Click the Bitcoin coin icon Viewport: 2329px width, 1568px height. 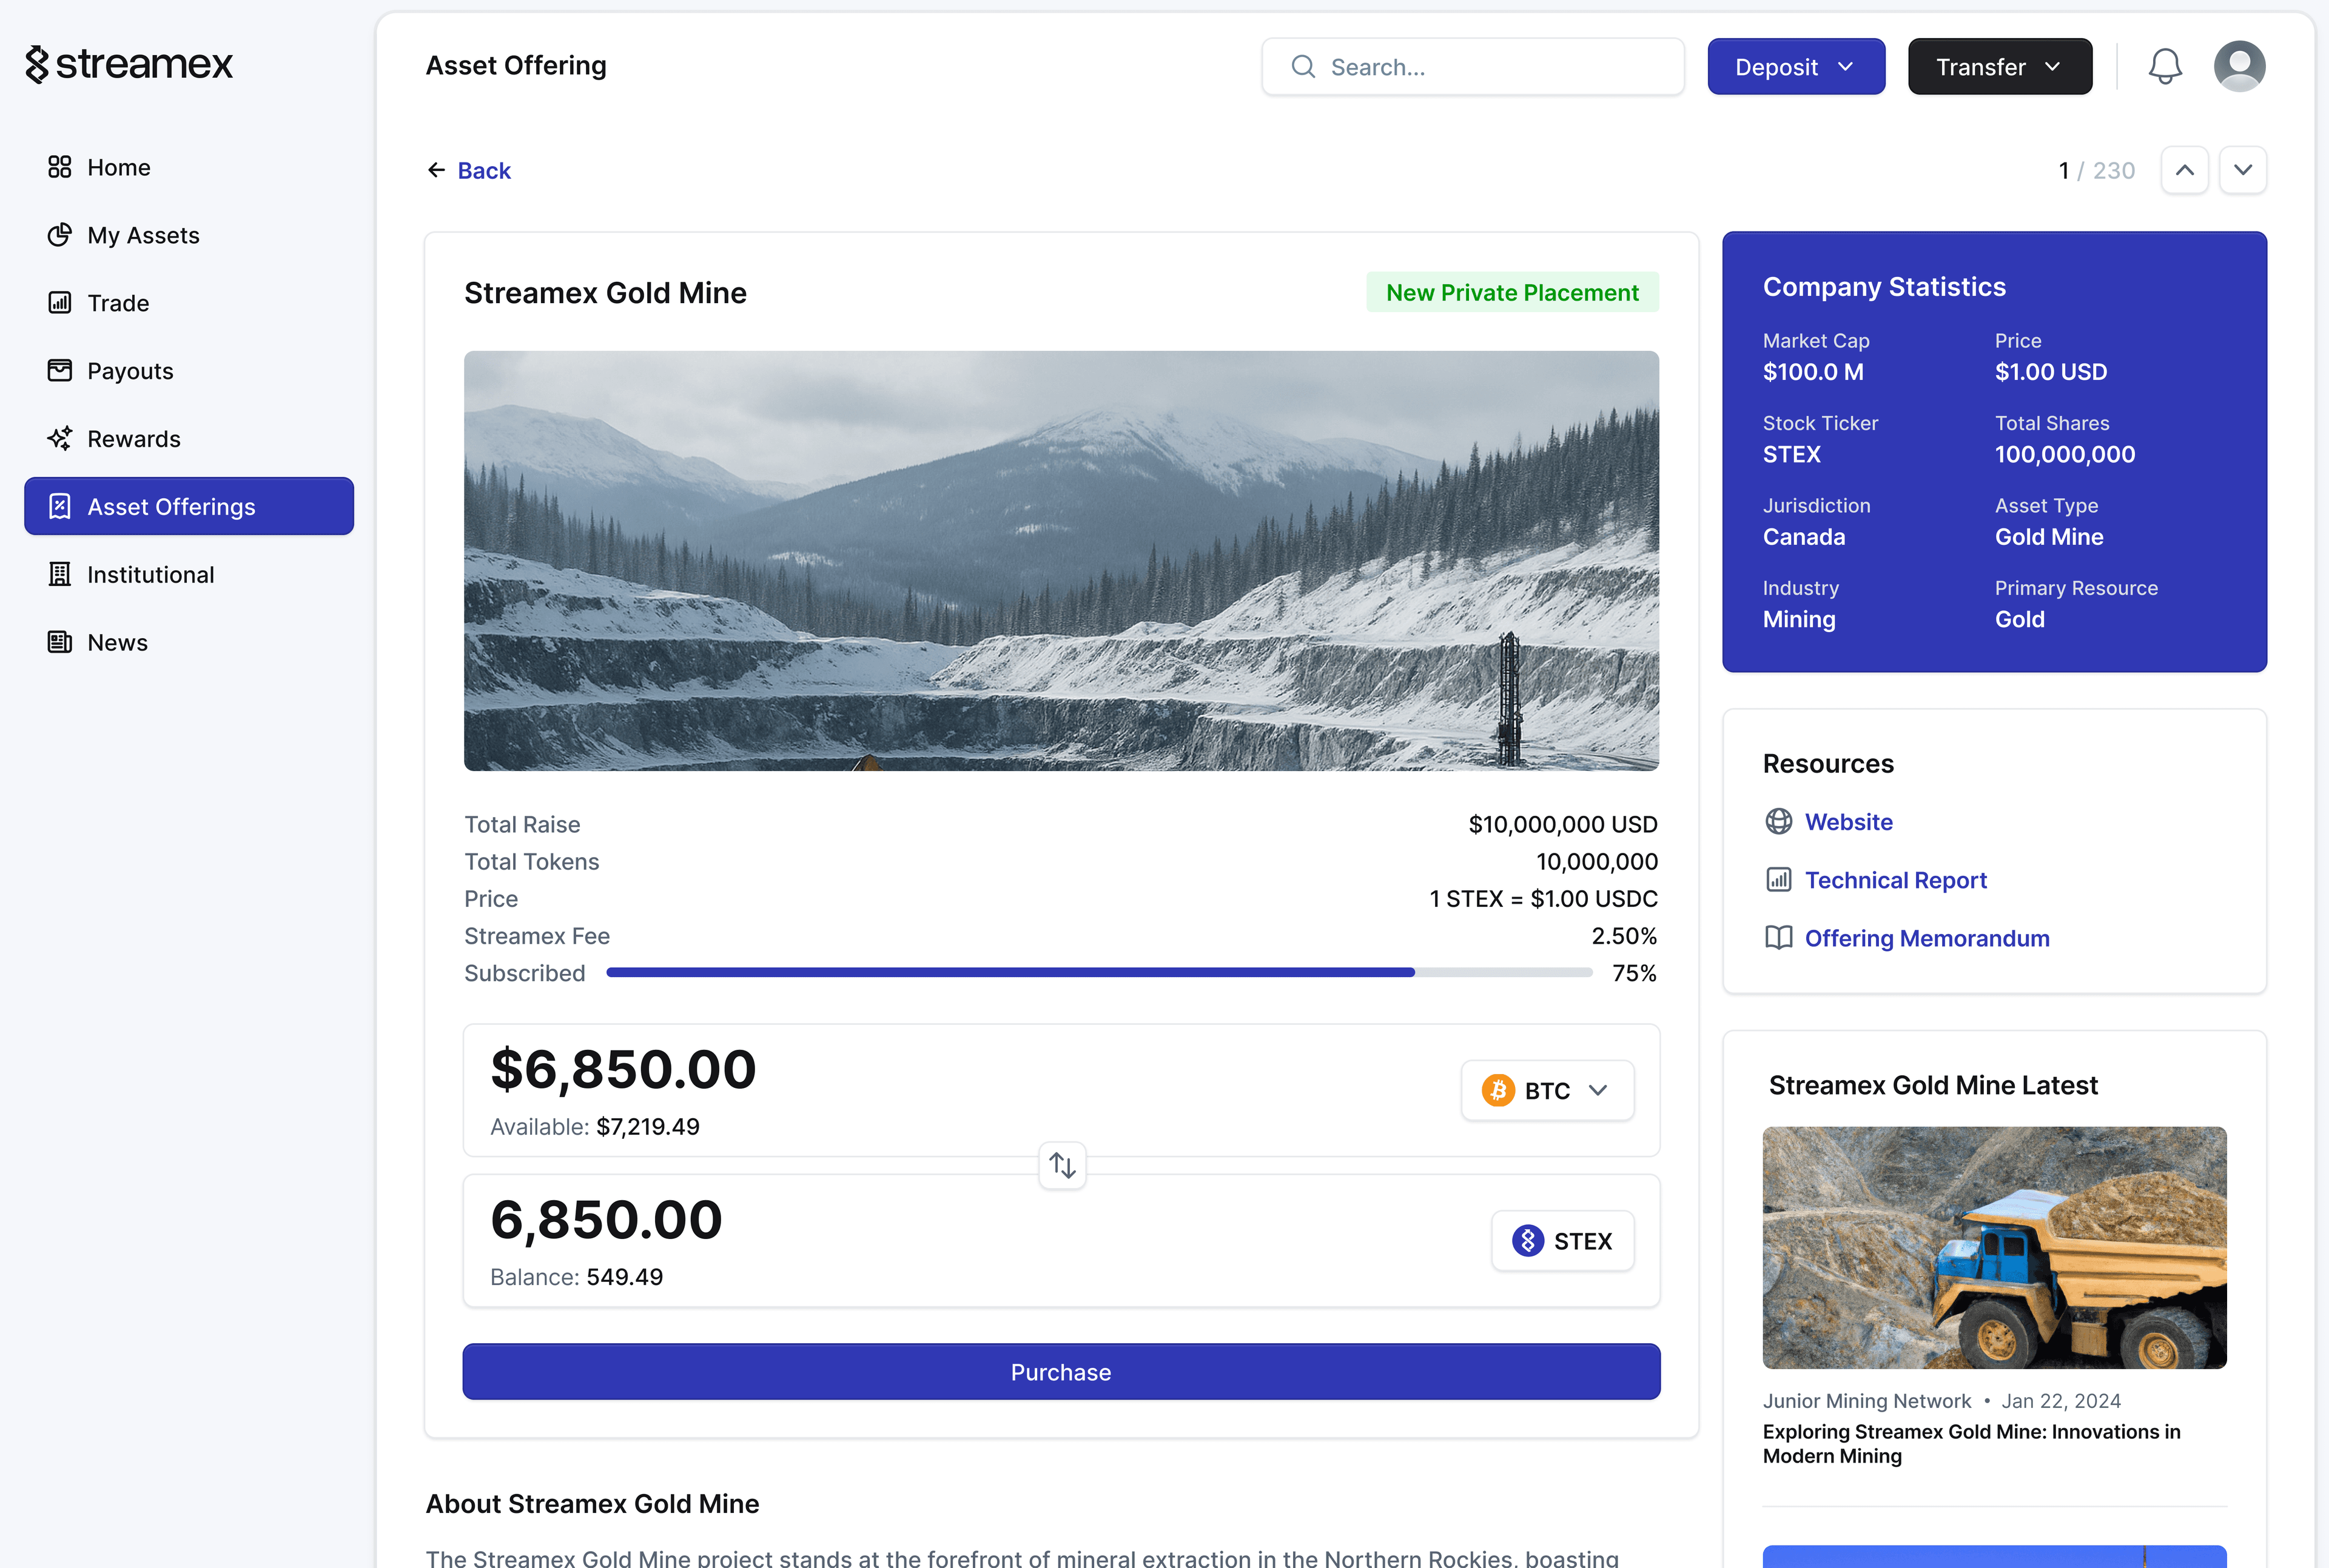point(1499,1091)
